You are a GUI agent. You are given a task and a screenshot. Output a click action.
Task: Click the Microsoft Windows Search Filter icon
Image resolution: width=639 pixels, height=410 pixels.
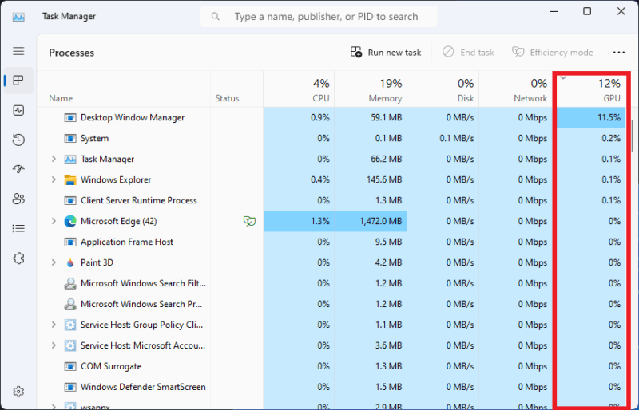(70, 283)
